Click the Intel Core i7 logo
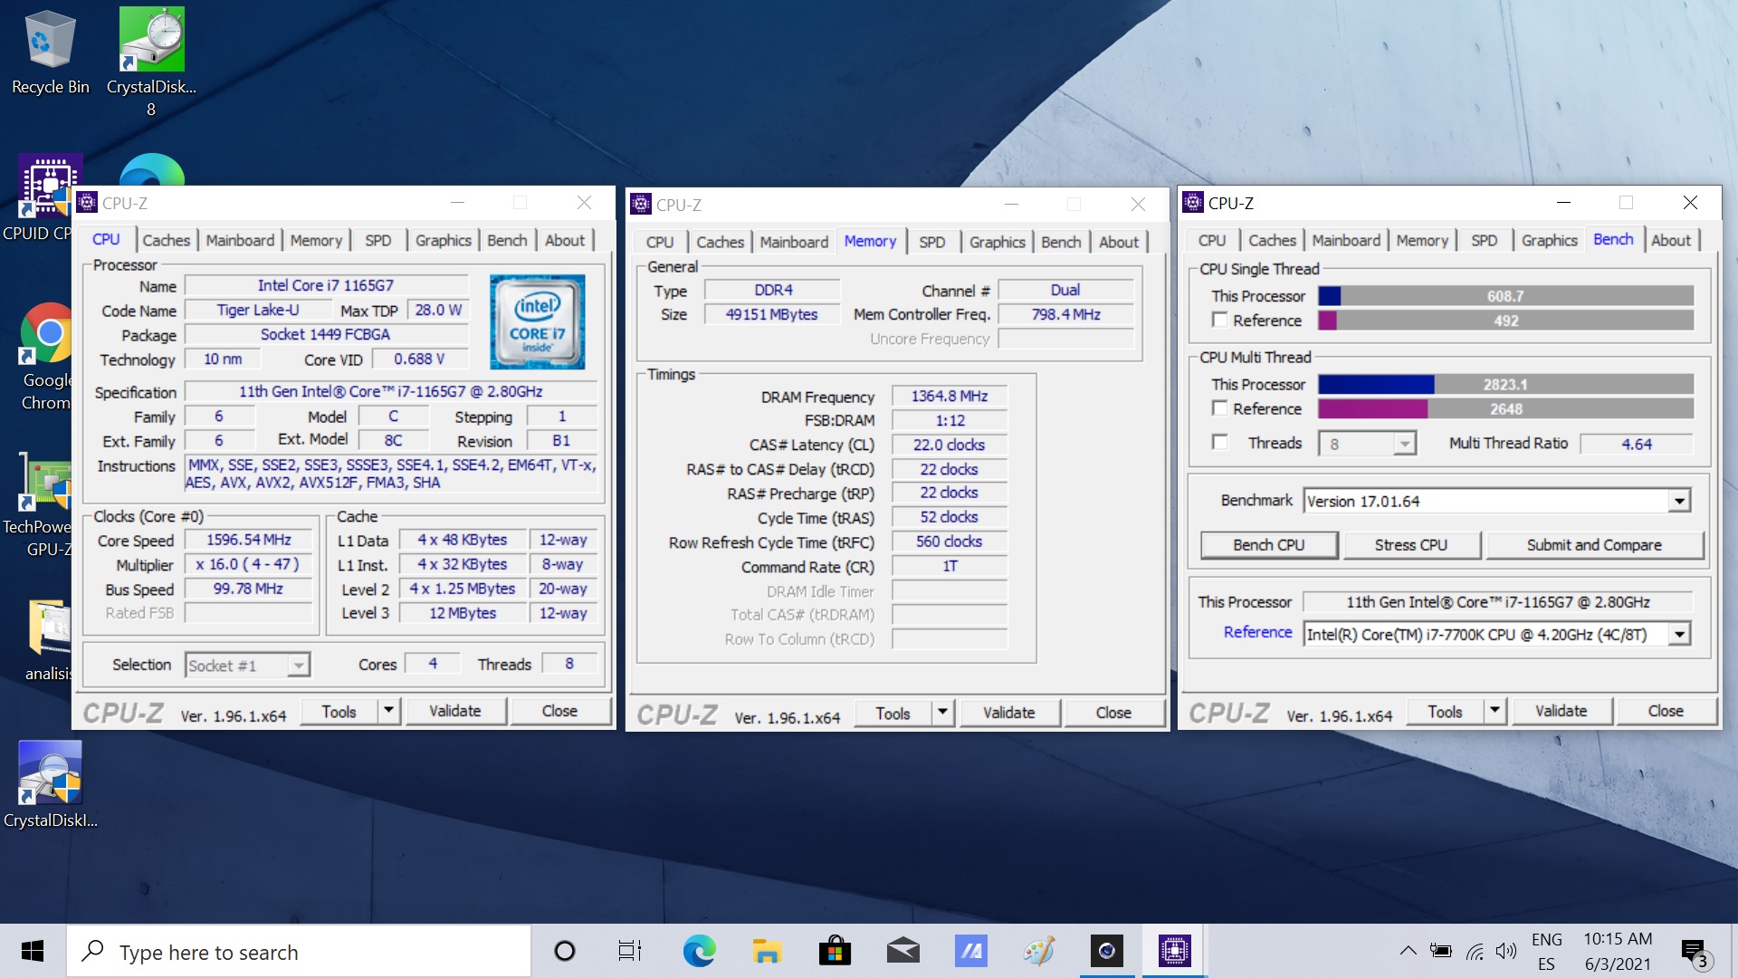This screenshot has height=978, width=1738. coord(538,321)
